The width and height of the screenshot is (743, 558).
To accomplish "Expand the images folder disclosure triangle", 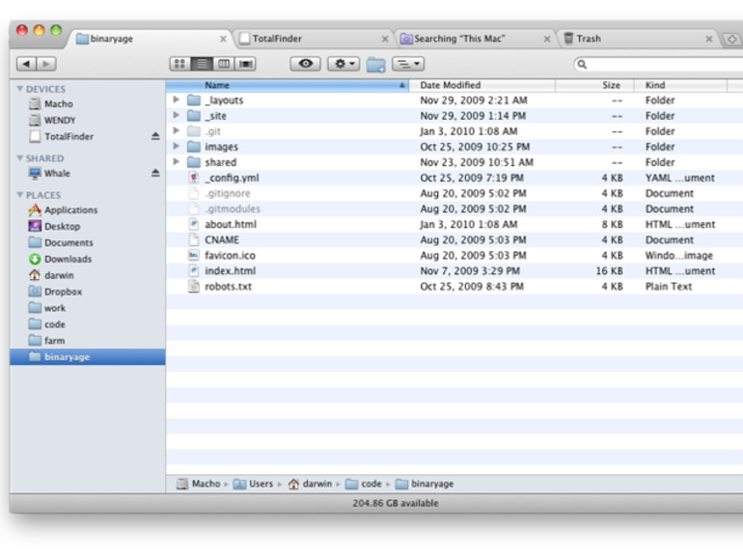I will click(177, 147).
